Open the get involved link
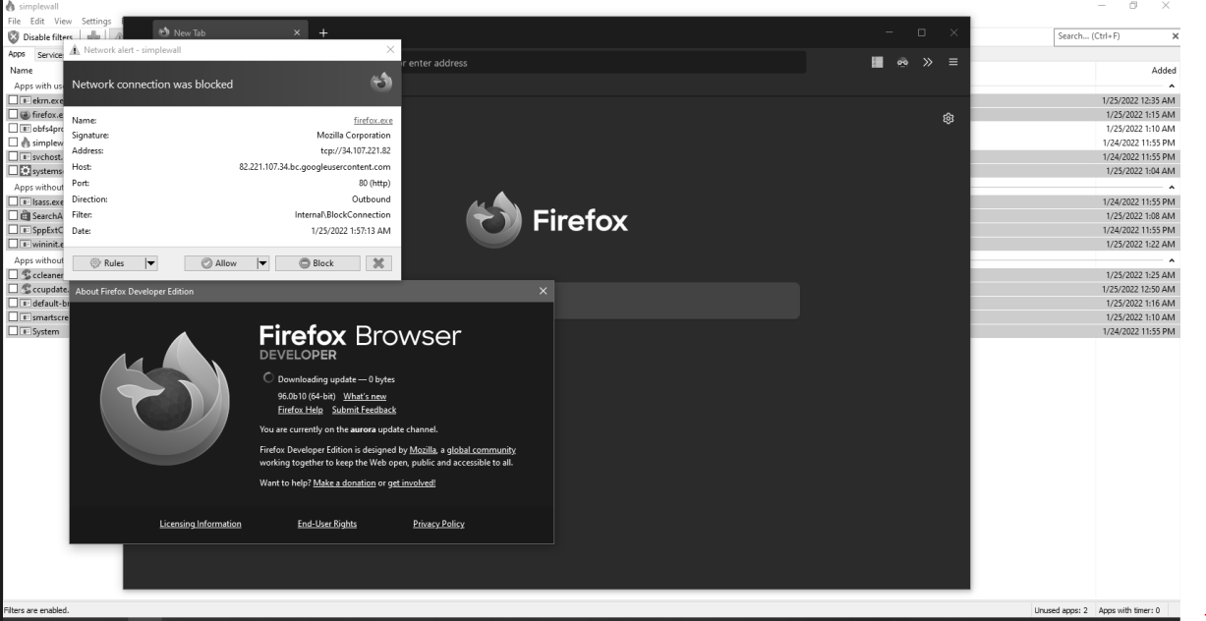Image resolution: width=1206 pixels, height=621 pixels. 412,483
